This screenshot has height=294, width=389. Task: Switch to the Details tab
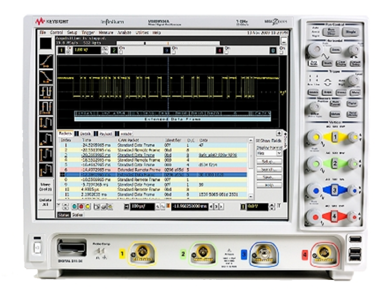[x=85, y=134]
